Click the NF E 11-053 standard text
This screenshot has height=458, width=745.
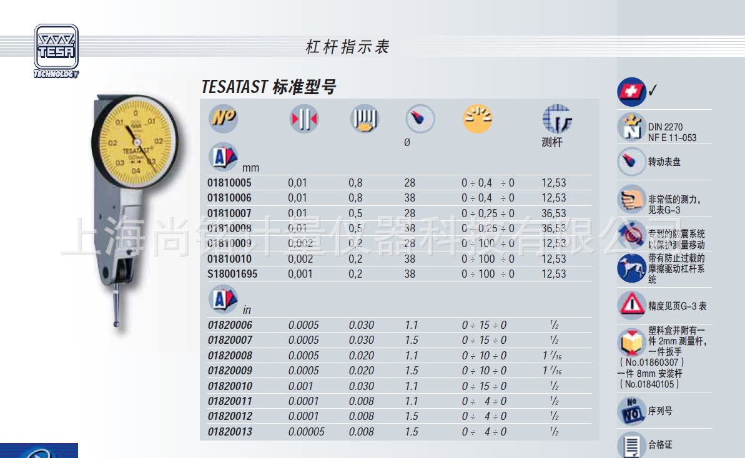(x=673, y=138)
